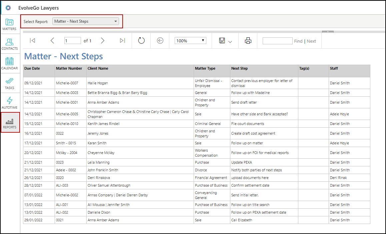Click 'Update PEXA' next step

[241, 162]
